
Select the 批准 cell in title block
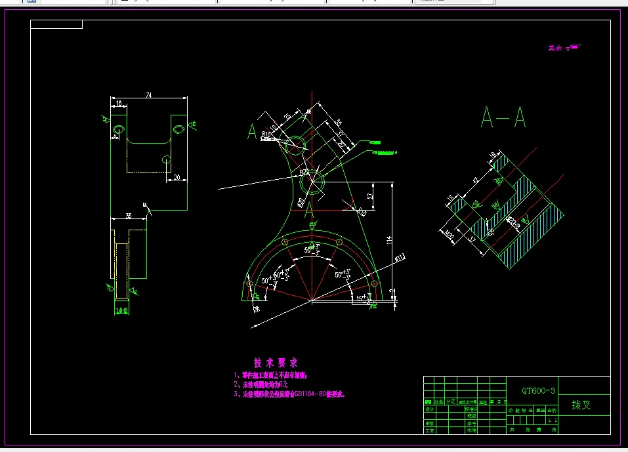click(471, 431)
